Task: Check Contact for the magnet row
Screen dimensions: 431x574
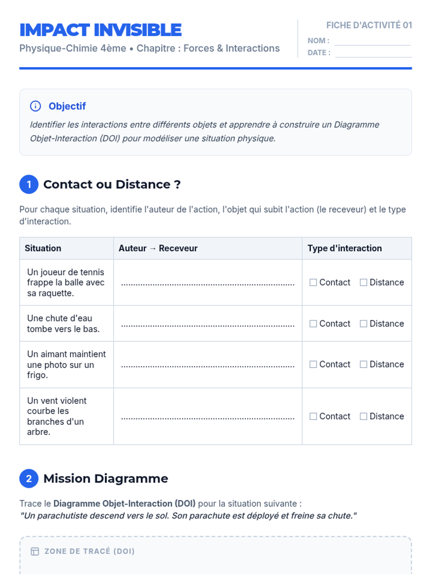Action: point(313,364)
